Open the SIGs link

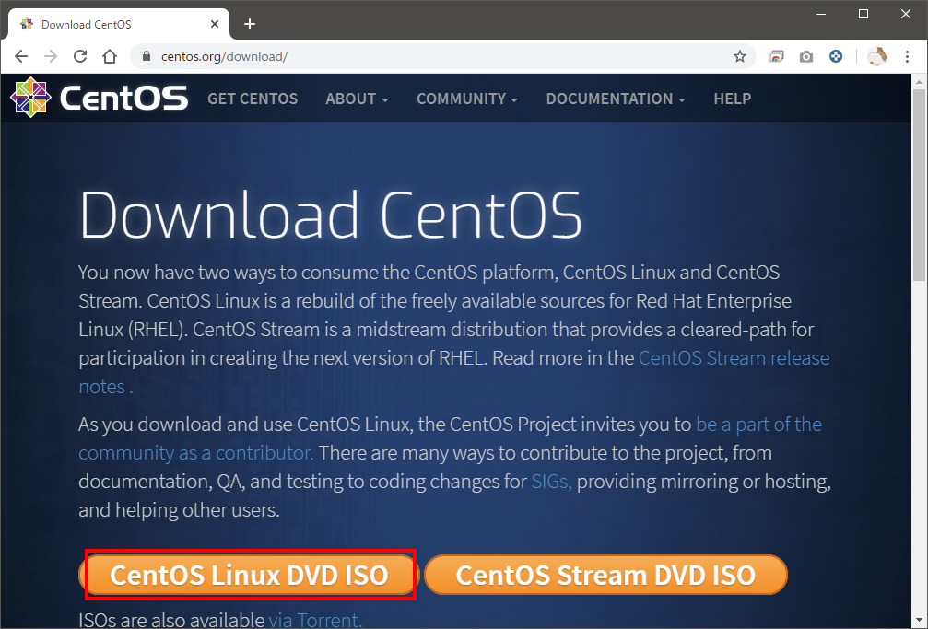click(551, 482)
